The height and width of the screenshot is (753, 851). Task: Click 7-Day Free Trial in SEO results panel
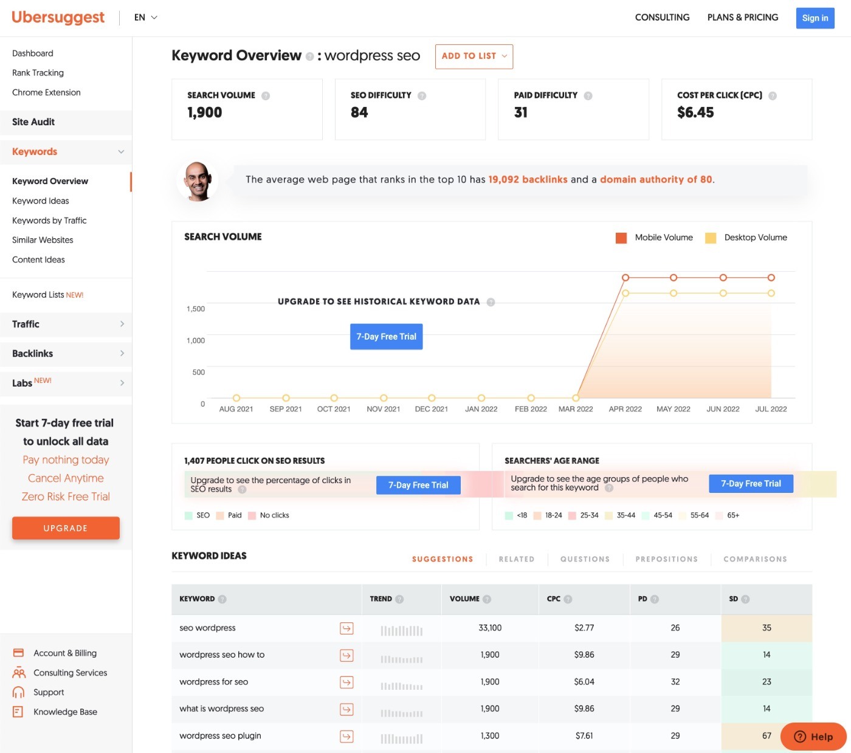418,485
